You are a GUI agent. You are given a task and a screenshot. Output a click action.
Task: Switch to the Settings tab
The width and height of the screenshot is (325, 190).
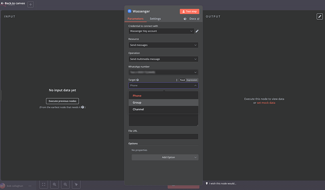(x=155, y=19)
